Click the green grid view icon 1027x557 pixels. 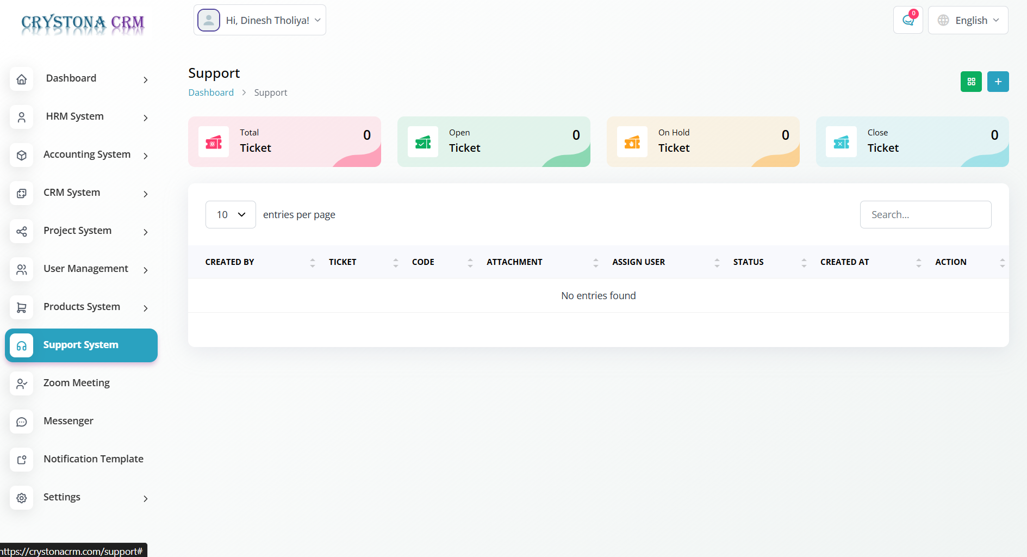[x=970, y=82]
